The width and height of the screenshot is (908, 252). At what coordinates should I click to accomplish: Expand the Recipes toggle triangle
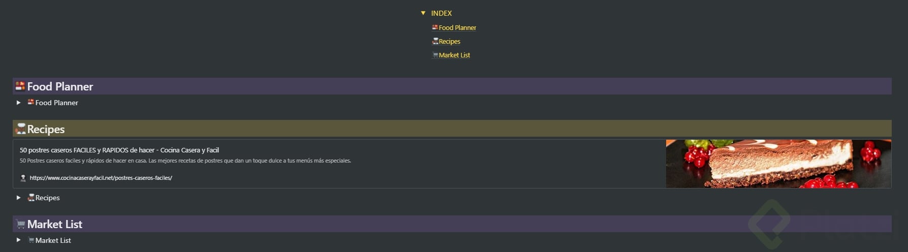tap(18, 198)
